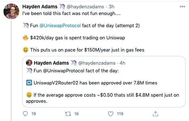Click the @haydenzadams handle on top tweet
189x121 pixels.
[85, 7]
